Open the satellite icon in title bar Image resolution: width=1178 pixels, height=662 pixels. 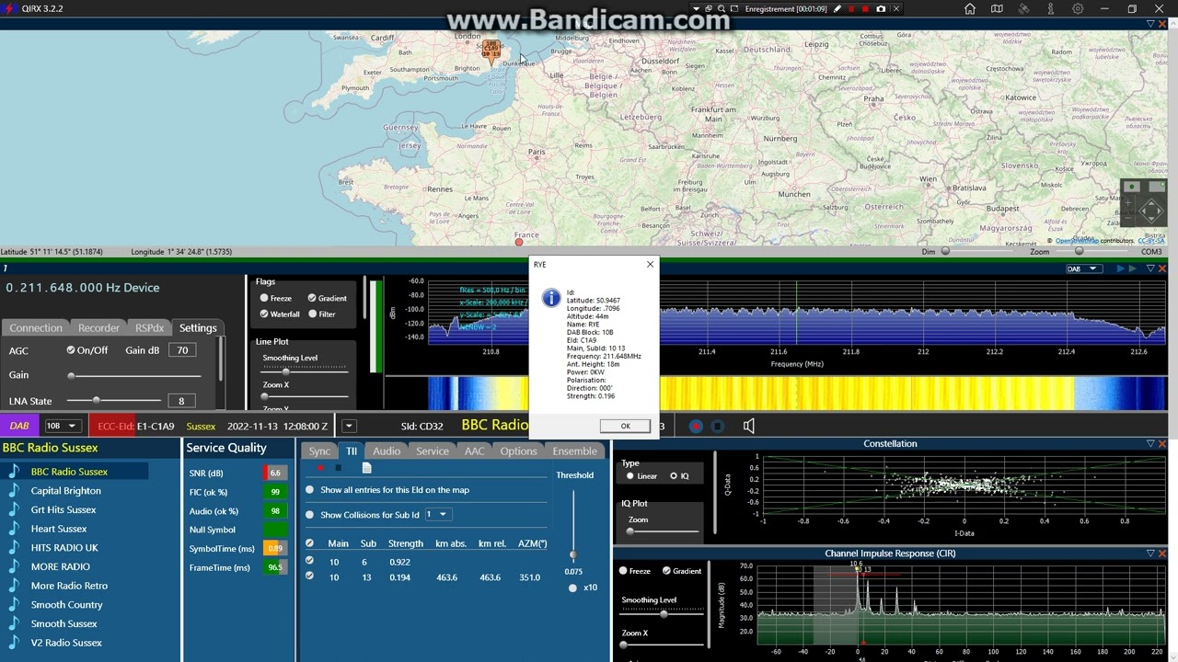(1023, 9)
